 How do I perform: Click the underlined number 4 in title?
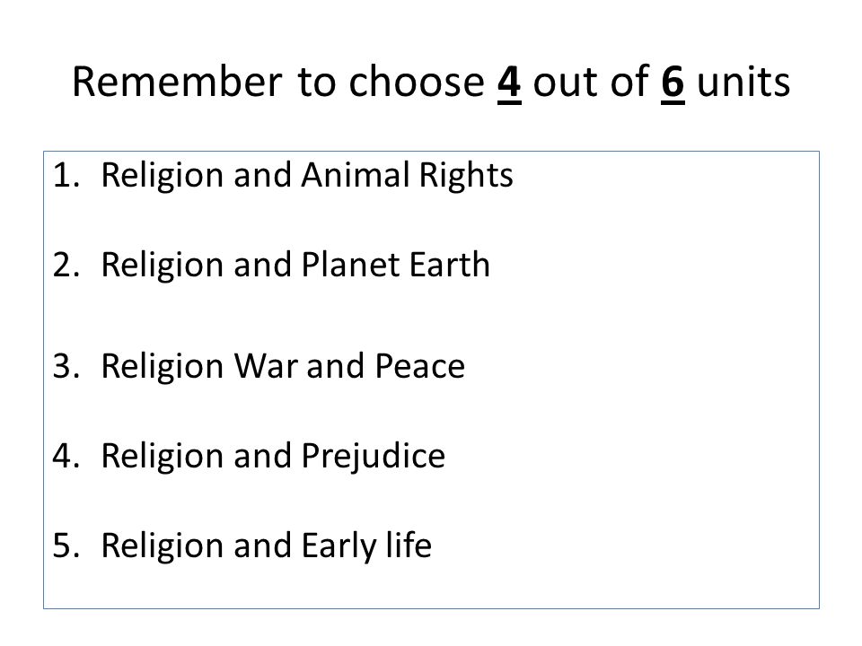pyautogui.click(x=509, y=83)
